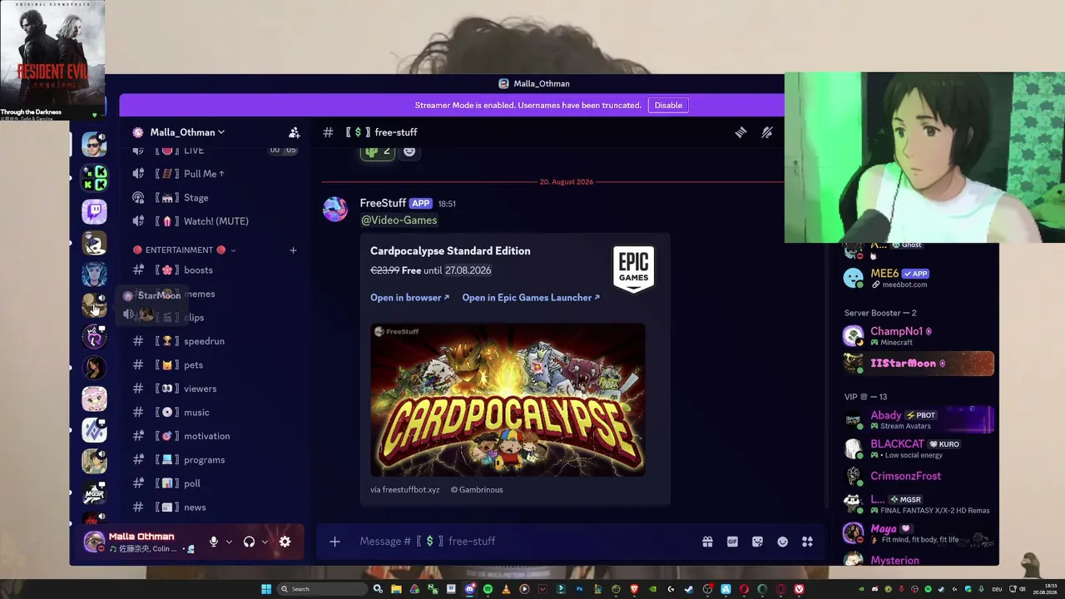Click the @Video-Games mention
This screenshot has height=599, width=1065.
(399, 220)
